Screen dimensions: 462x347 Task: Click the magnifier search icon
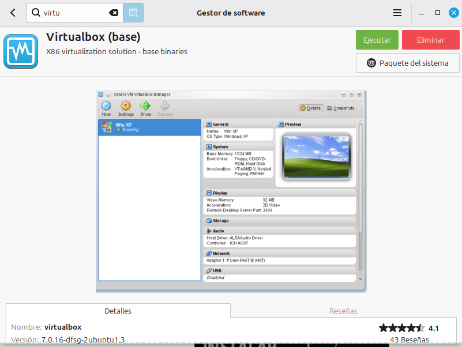click(x=36, y=13)
